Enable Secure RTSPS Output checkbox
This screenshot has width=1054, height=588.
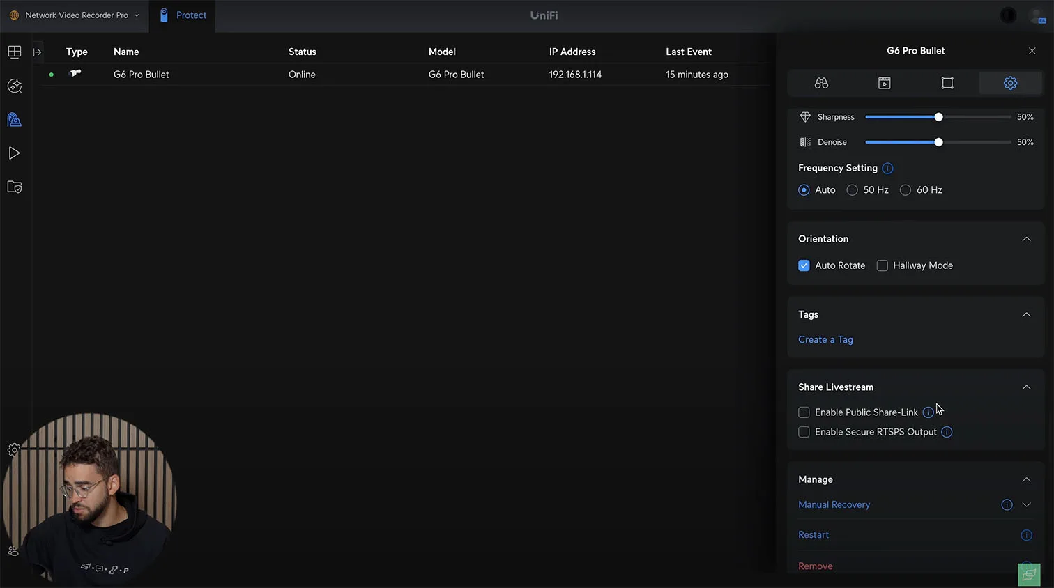[804, 432]
